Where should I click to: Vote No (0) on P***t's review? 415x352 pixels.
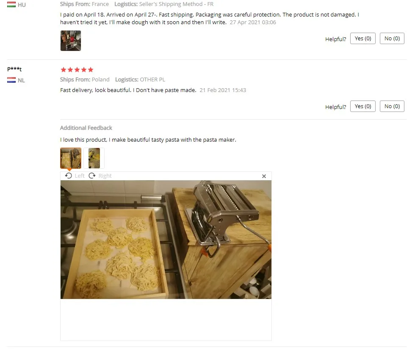pos(392,106)
